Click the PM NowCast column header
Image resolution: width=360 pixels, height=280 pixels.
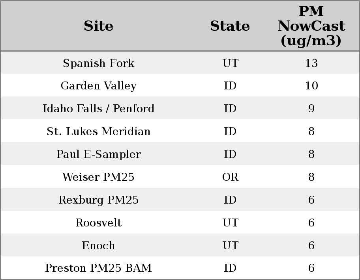coord(311,26)
